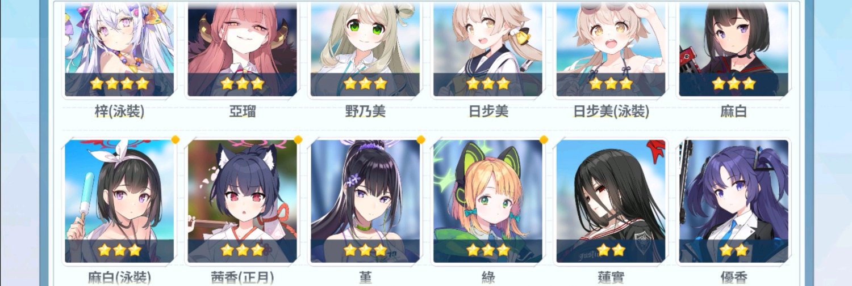
Task: Click the orange diamond marker on 綠
Action: click(x=544, y=139)
